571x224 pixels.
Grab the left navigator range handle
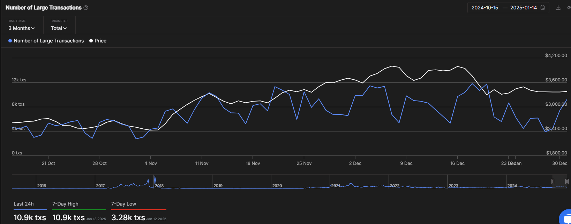click(553, 181)
